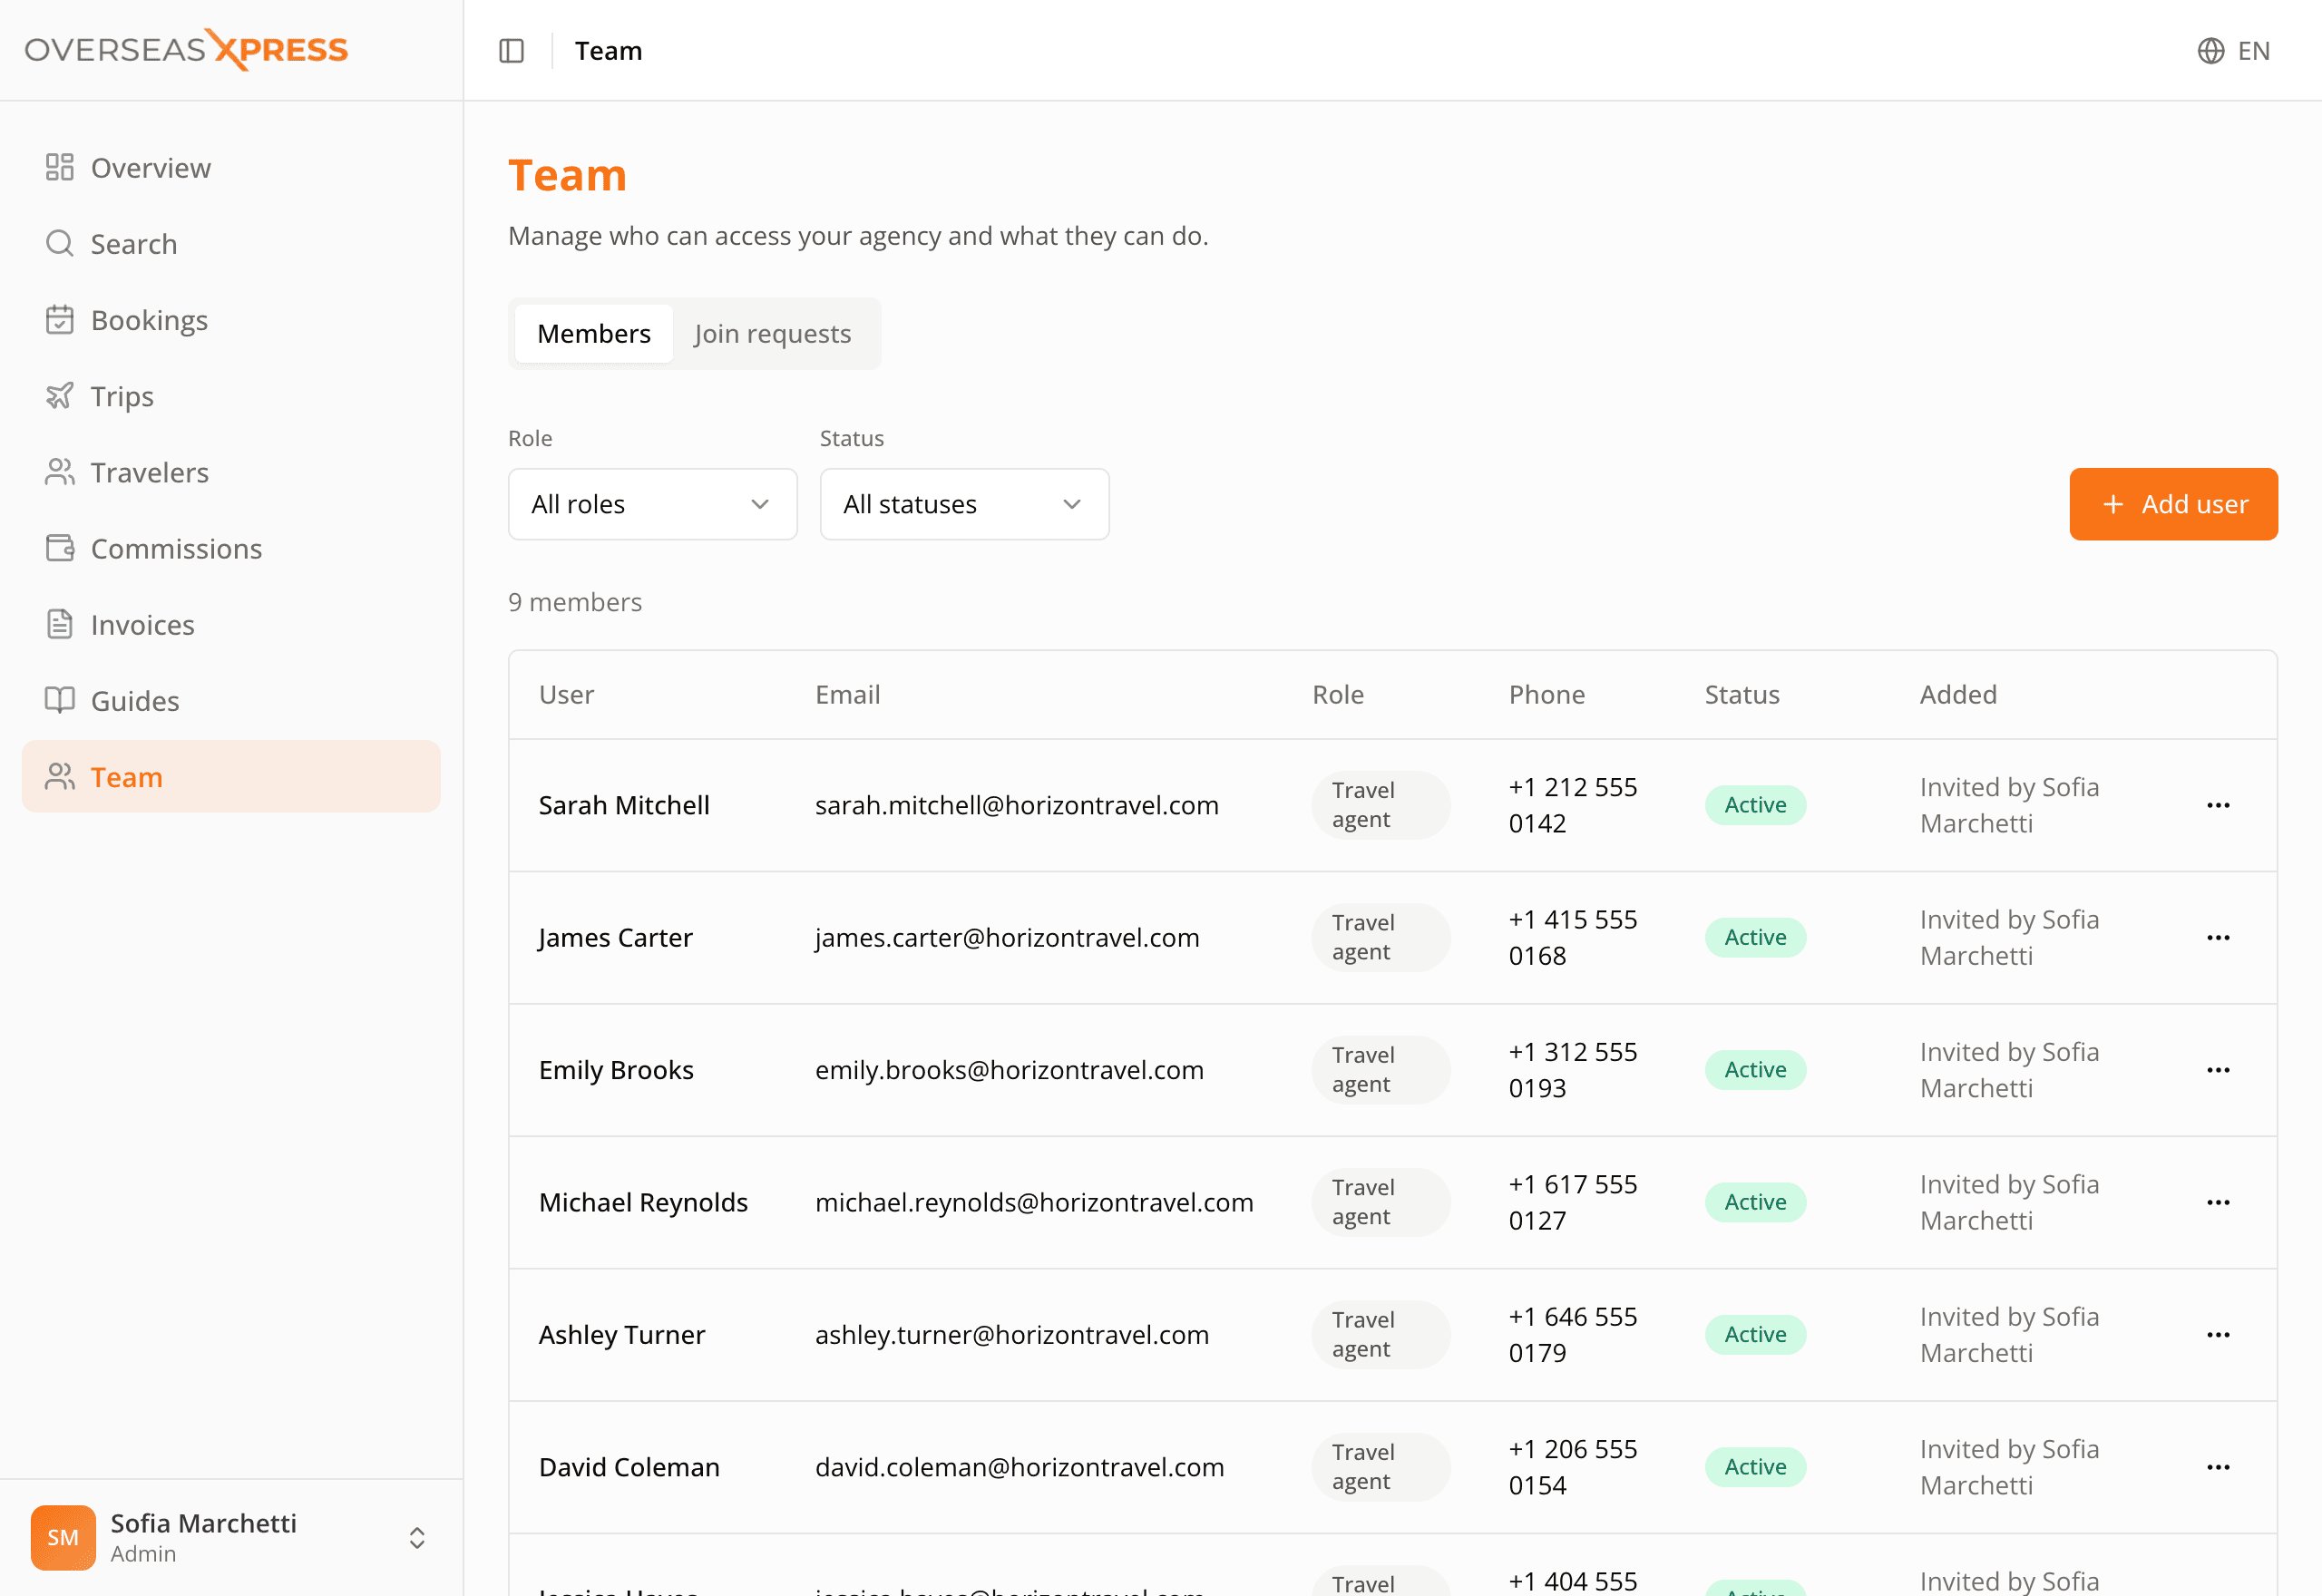Open the globe language selector

2233,51
